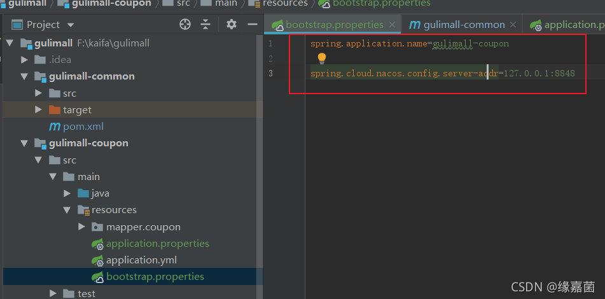Close the gulimall-common editor tab
The image size is (605, 299).
513,25
